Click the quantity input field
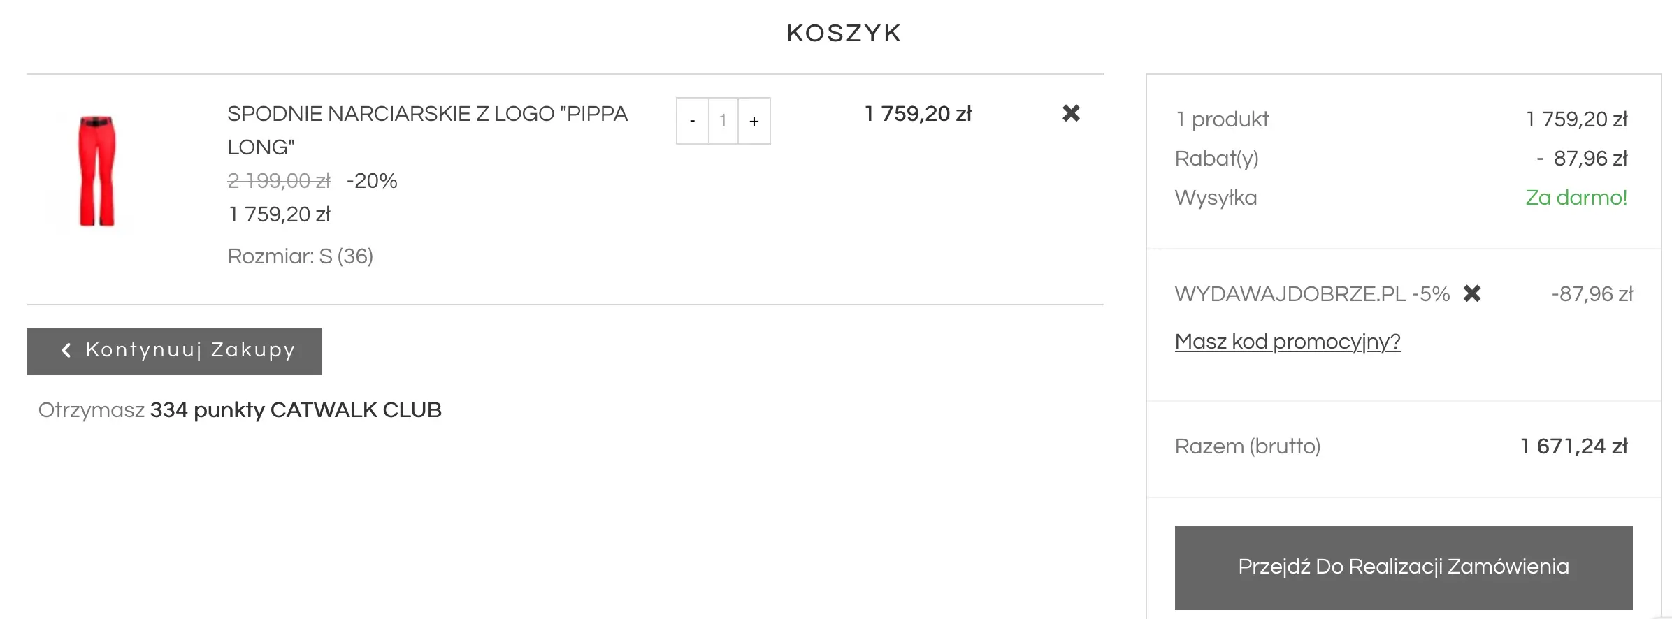Screen dimensions: 1672x619 pos(723,121)
